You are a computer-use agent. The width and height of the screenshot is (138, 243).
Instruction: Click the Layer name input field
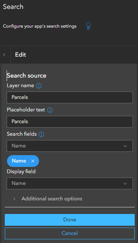click(x=70, y=97)
